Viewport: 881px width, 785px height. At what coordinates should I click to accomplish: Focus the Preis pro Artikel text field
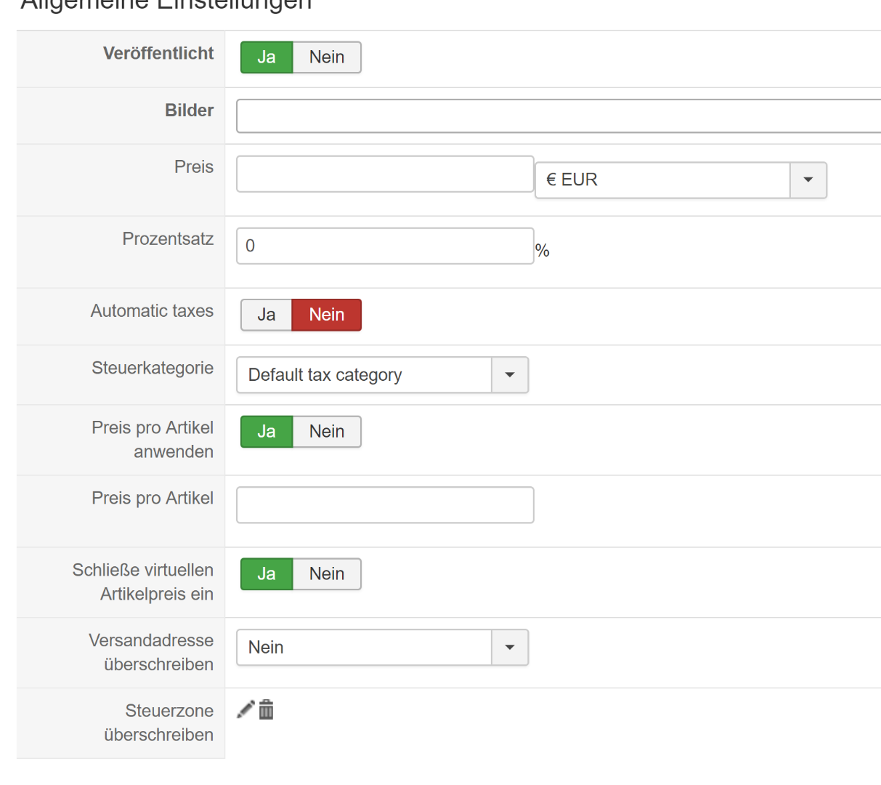point(385,505)
